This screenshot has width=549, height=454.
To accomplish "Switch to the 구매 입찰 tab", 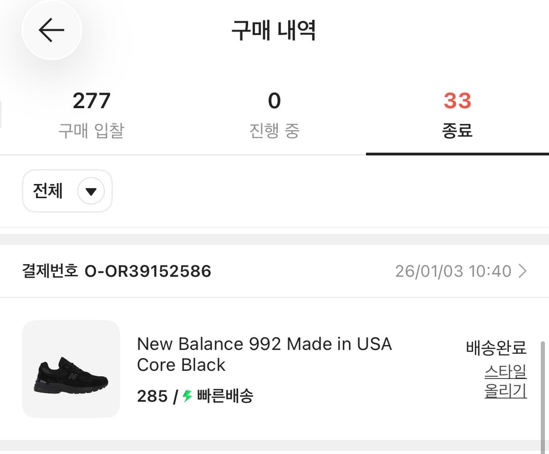I will [x=91, y=112].
